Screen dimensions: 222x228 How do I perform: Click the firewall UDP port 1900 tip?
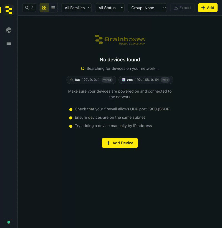(x=123, y=109)
